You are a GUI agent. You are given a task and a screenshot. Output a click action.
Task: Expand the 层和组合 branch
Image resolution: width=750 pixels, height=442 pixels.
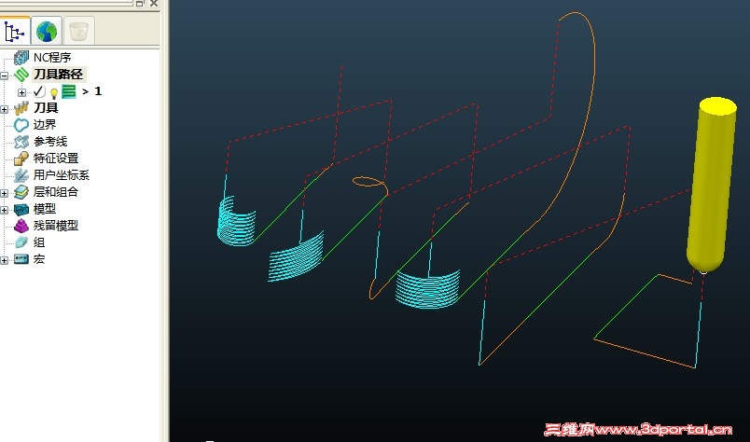[x=5, y=193]
